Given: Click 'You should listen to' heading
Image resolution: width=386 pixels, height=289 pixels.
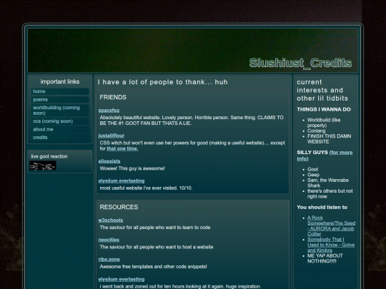Looking at the screenshot, I should pos(322,207).
